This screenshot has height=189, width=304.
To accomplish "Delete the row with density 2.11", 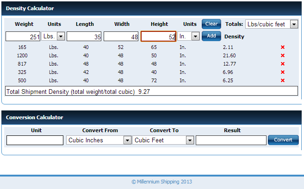I will coord(283,47).
